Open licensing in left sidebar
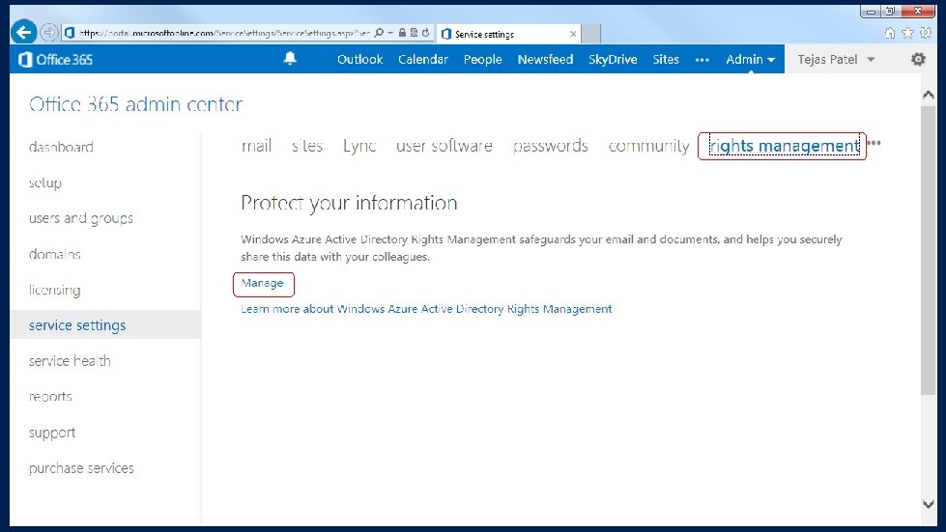Image resolution: width=946 pixels, height=532 pixels. [54, 290]
